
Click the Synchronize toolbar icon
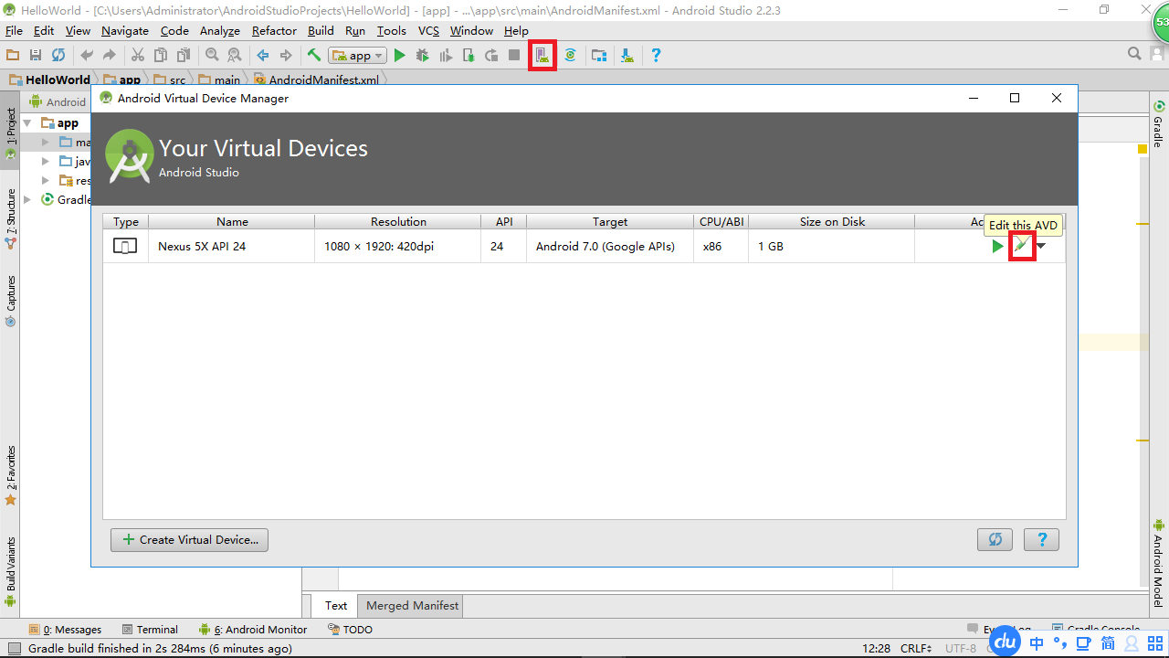coord(58,55)
